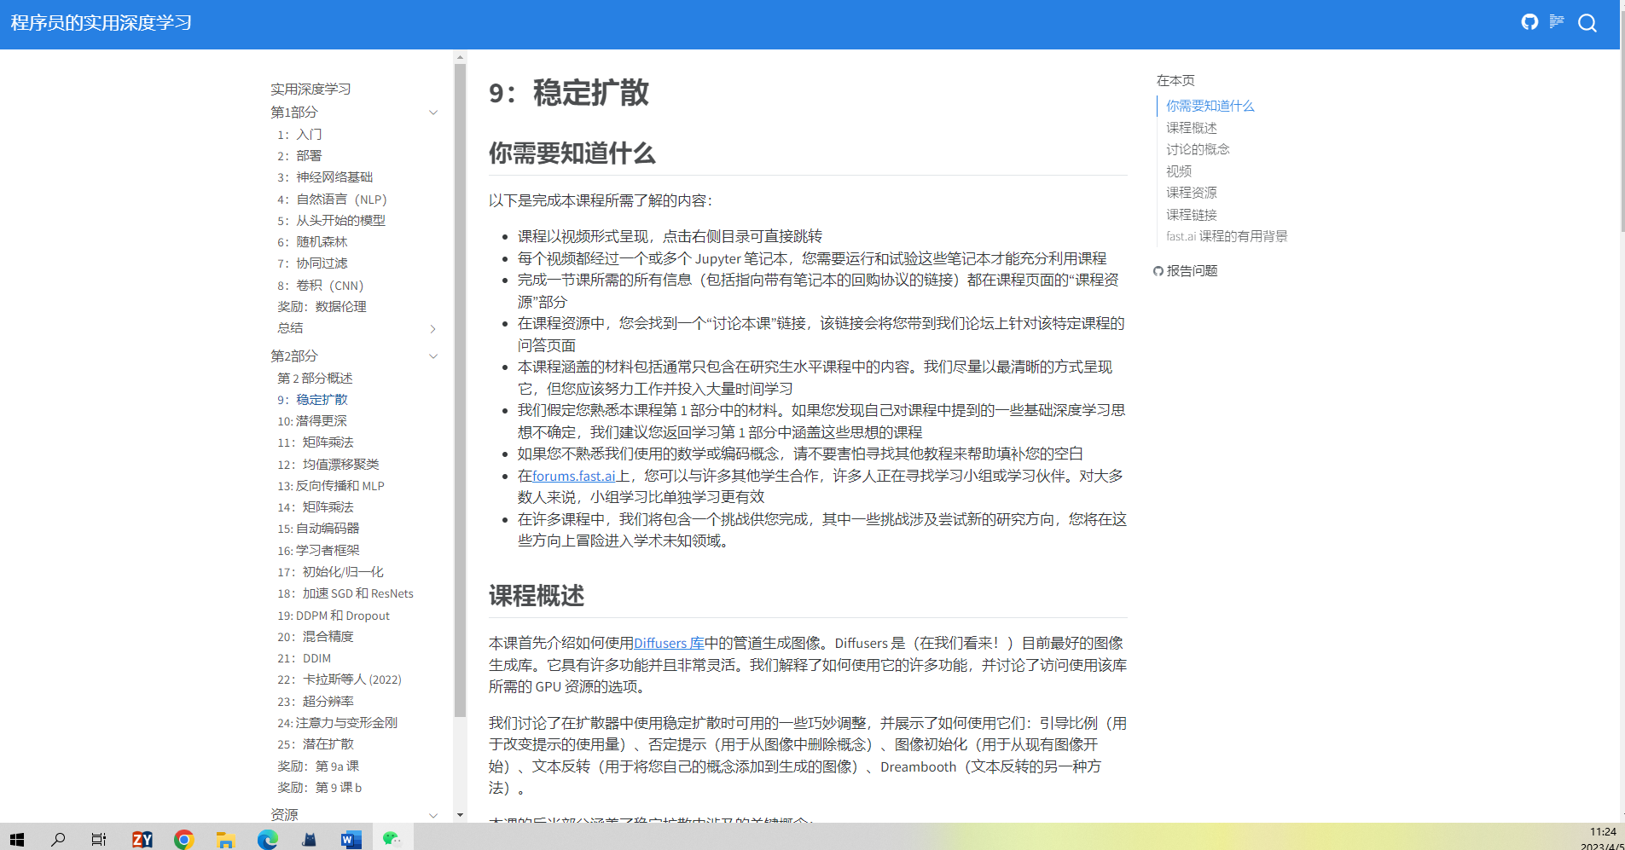Switch to Microsoft Edge on taskbar
Screen dimensions: 1625x850
click(267, 839)
